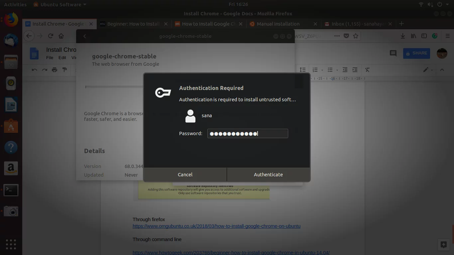Cancel the authentication dialog
The width and height of the screenshot is (454, 255).
[185, 175]
